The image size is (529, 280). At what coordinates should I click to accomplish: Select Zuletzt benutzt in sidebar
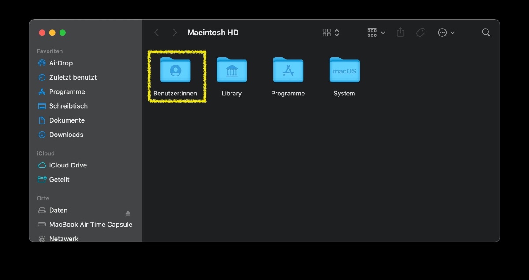[73, 77]
